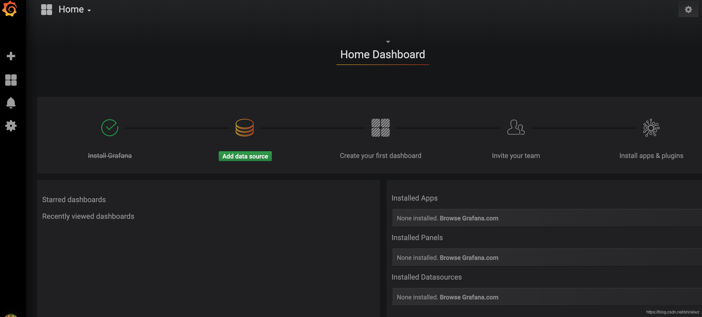Click the Recently viewed dashboards heading

88,216
